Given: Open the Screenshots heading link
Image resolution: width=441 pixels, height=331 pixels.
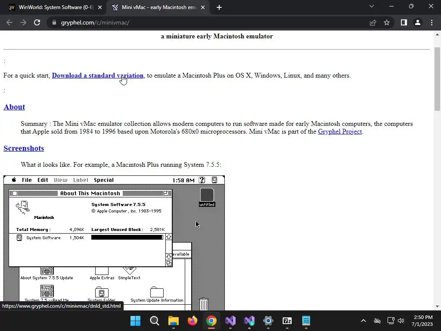Looking at the screenshot, I should [24, 148].
